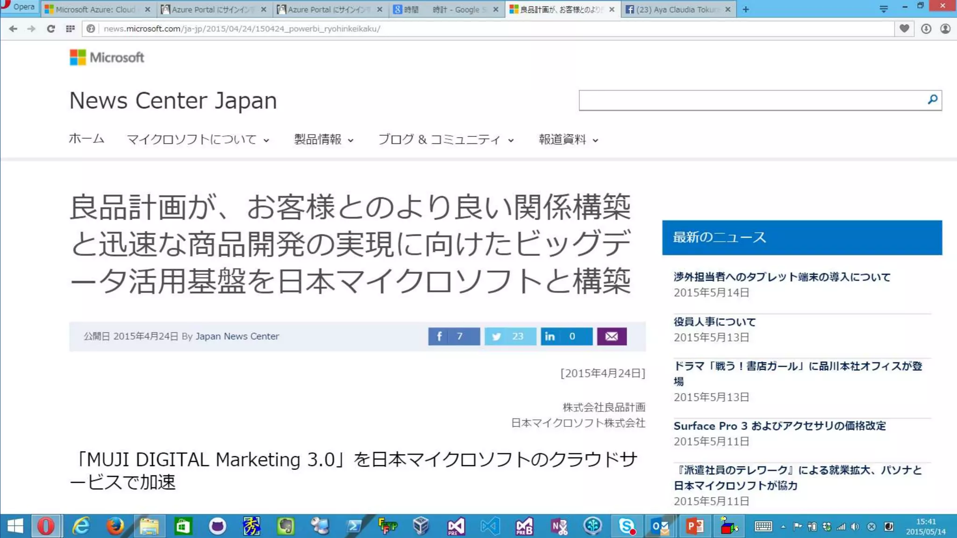This screenshot has height=538, width=957.
Task: Click the search magnifier icon
Action: click(932, 99)
